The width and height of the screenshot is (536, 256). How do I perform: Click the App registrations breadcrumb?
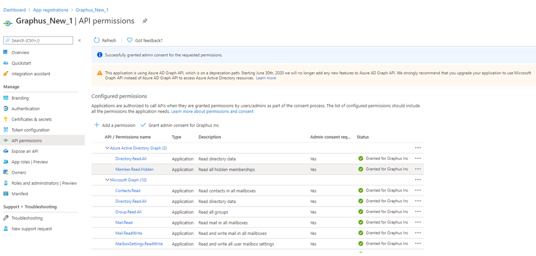coord(51,10)
